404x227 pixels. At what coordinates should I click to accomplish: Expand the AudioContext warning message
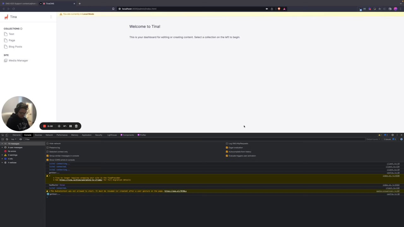[50, 191]
